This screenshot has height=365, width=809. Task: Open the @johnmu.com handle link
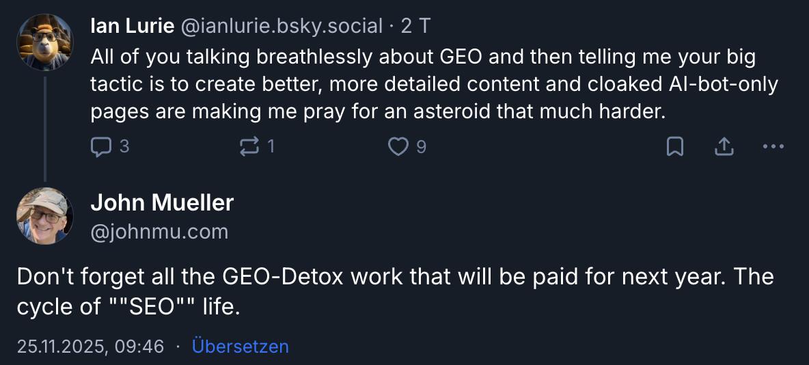click(159, 232)
